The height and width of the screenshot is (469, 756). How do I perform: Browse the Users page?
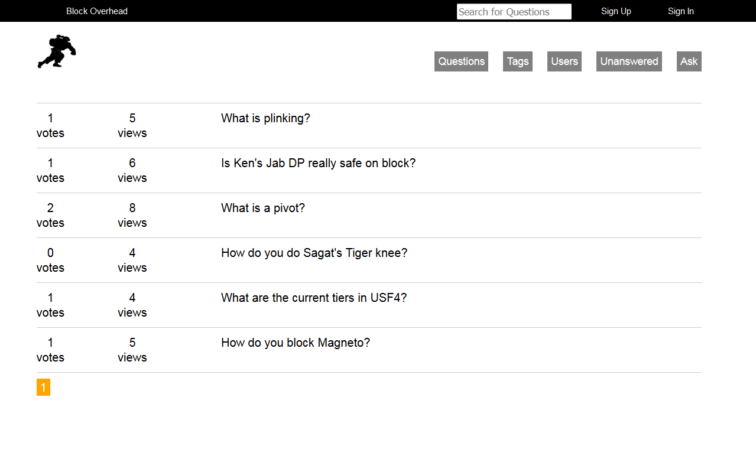coord(564,61)
